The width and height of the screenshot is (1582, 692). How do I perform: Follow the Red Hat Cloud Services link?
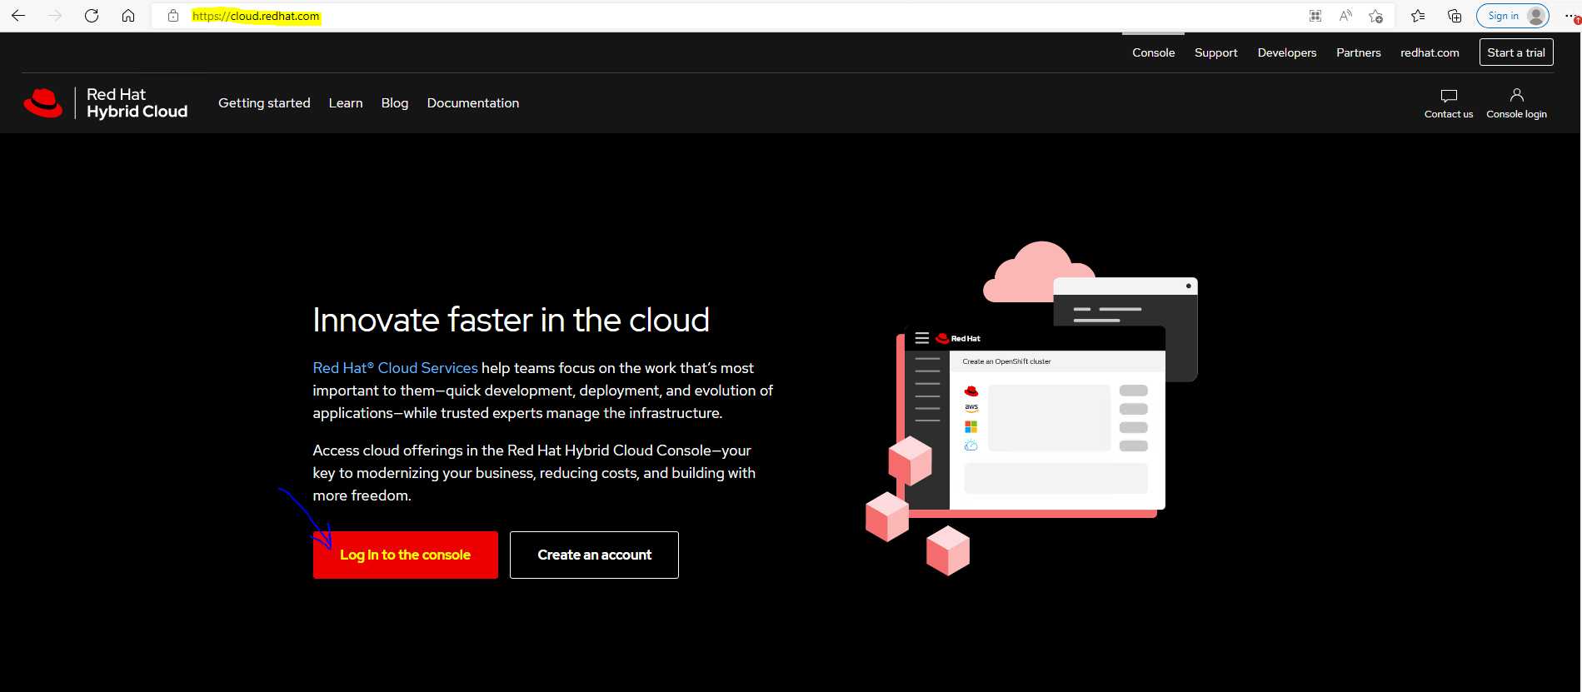395,368
